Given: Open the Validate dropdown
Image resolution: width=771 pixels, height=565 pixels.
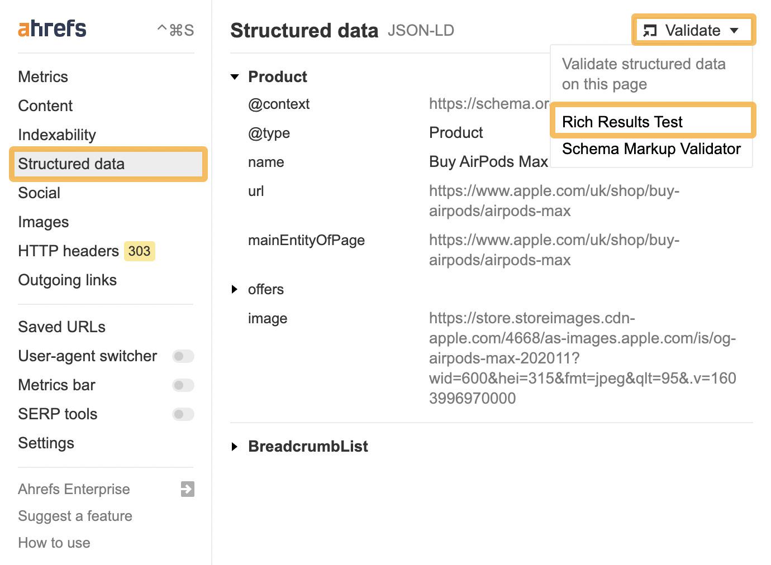Looking at the screenshot, I should tap(736, 31).
